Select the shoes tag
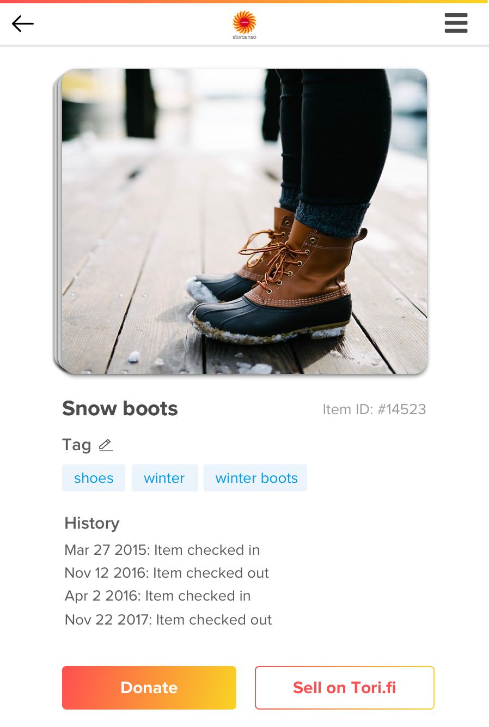489x727 pixels. click(x=94, y=478)
